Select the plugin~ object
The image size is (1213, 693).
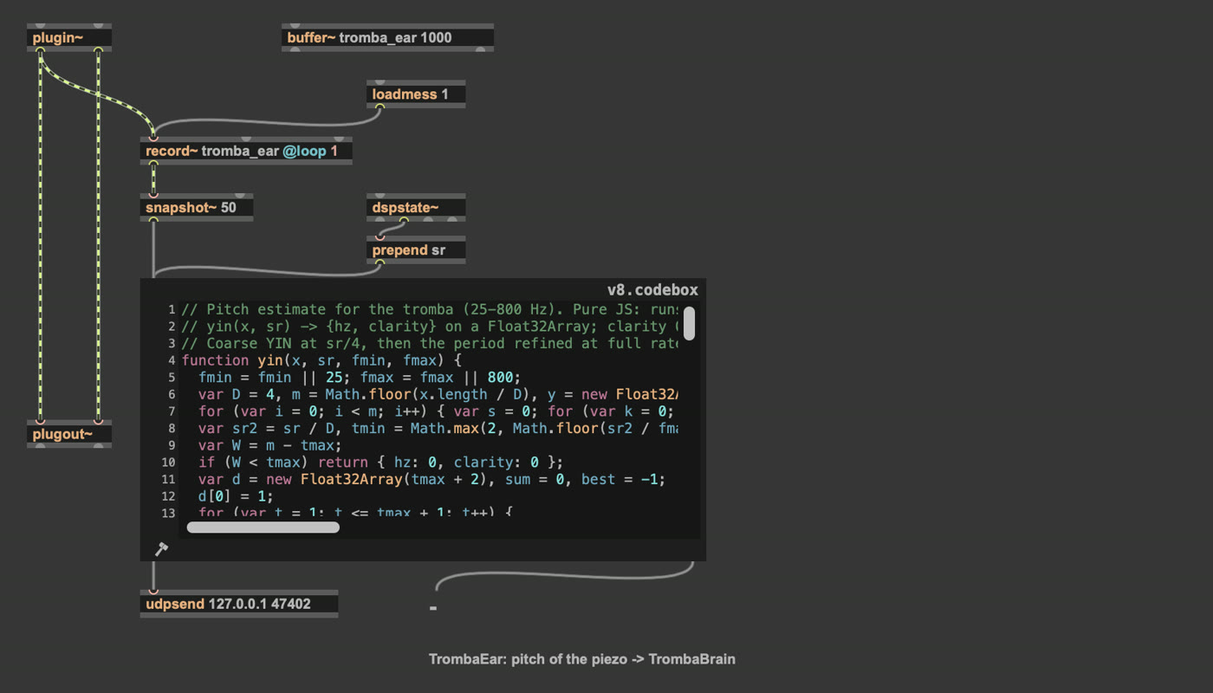tap(69, 37)
